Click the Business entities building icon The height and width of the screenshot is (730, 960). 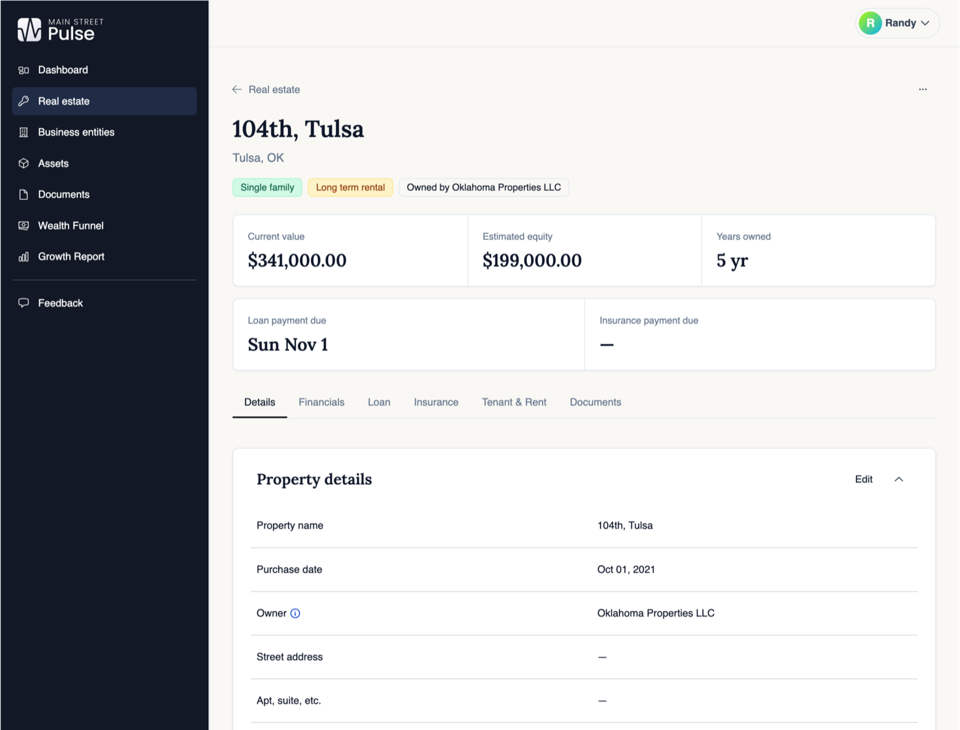(x=23, y=133)
